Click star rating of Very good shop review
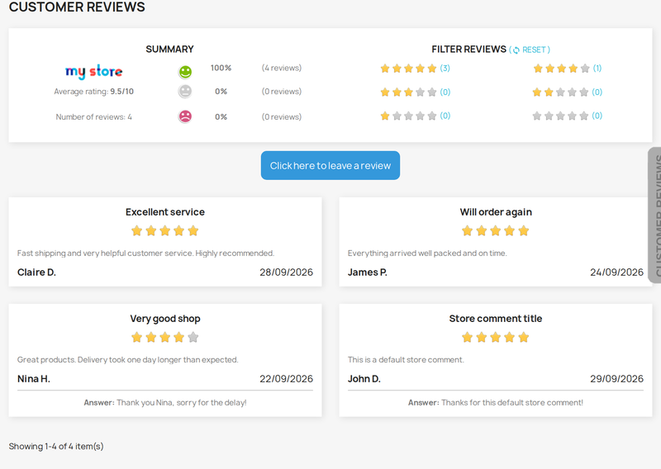 click(x=164, y=337)
